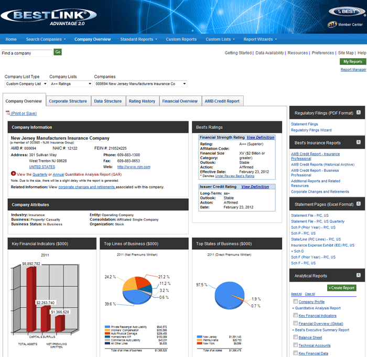
Task: Select the Company Overview navigation item
Action: tap(92, 39)
